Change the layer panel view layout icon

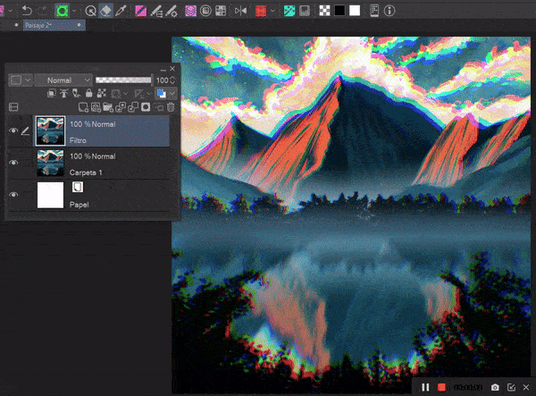[x=13, y=107]
